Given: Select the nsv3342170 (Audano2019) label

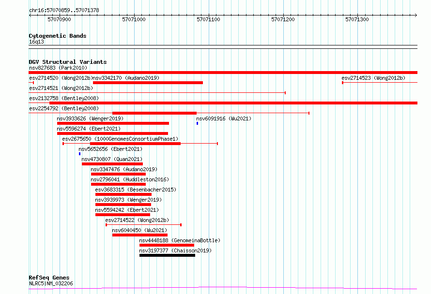Looking at the screenshot, I should [x=126, y=78].
